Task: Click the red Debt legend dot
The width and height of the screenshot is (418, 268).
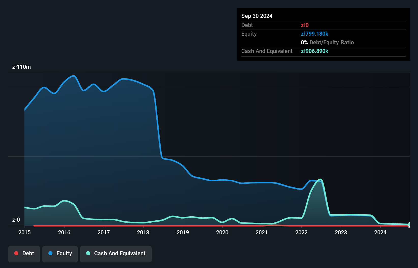Action: (x=16, y=253)
